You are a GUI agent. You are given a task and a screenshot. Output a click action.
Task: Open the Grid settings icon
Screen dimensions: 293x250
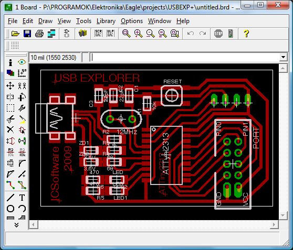(15, 46)
